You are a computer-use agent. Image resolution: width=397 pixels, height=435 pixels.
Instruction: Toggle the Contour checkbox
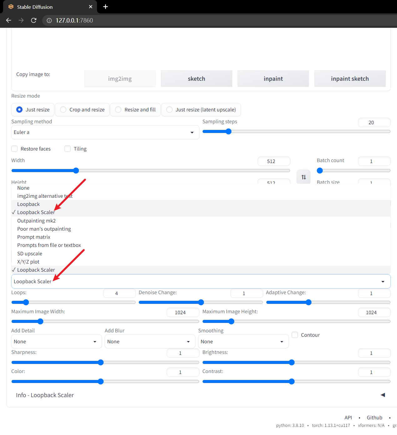coord(295,335)
